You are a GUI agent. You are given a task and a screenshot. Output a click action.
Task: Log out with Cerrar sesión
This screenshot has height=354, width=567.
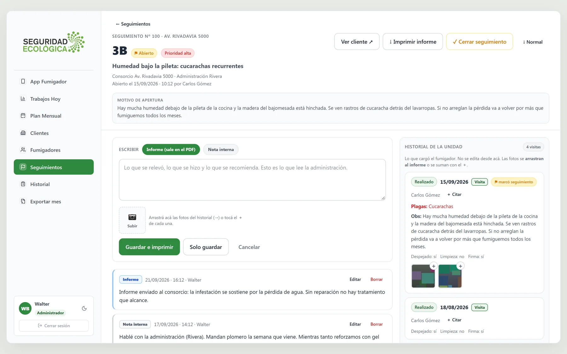(x=54, y=326)
